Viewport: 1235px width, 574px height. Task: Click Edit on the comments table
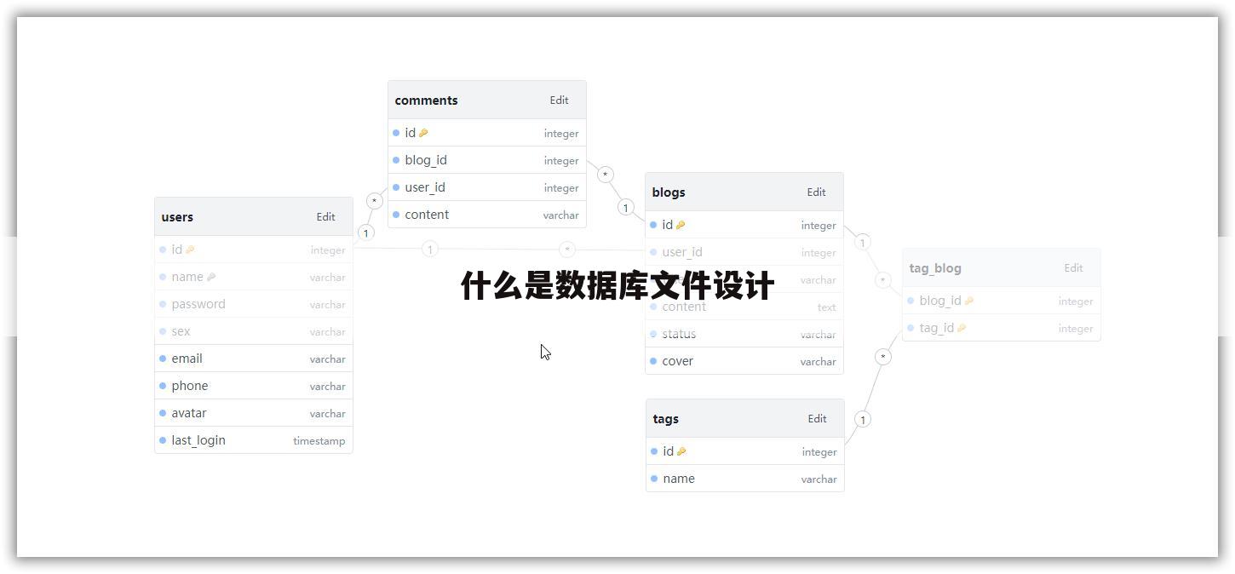[x=559, y=100]
